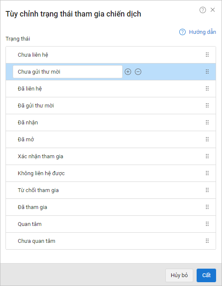Select the Đã tham gia status row
The image size is (222, 286).
(x=111, y=207)
